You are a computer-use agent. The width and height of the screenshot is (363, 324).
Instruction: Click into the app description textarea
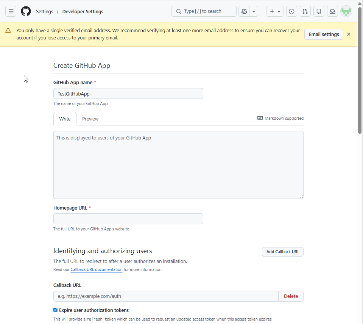(x=178, y=165)
